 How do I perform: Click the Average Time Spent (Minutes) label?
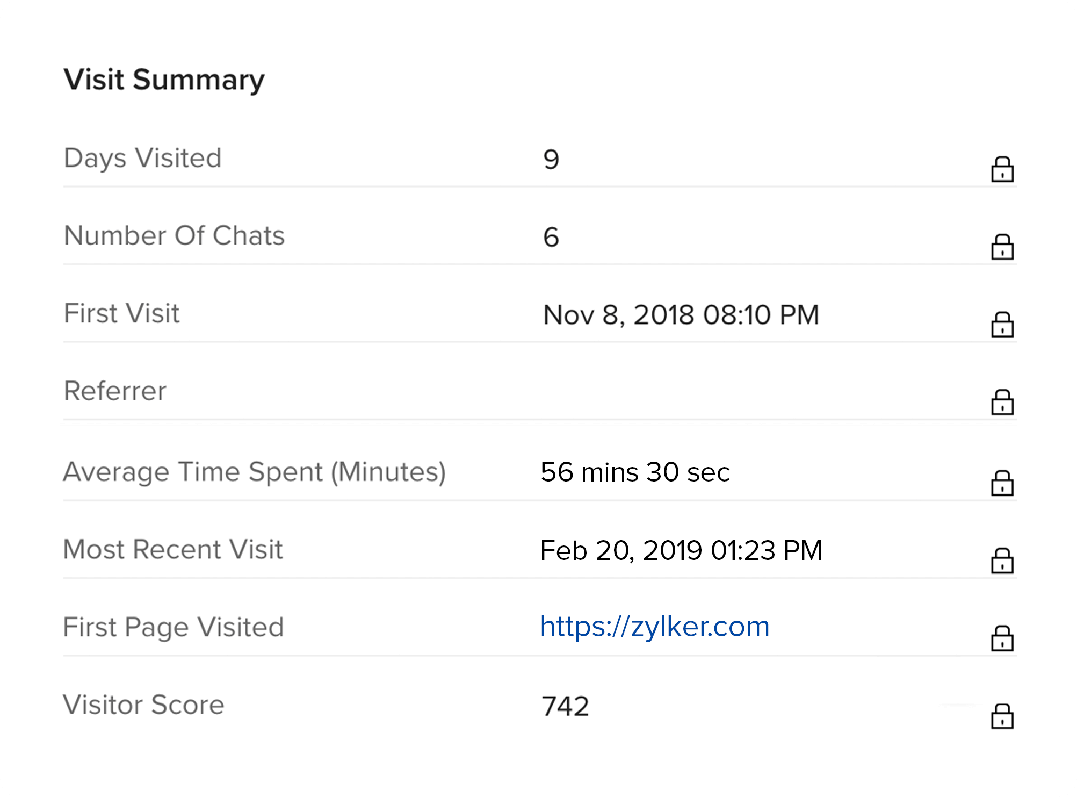point(254,472)
